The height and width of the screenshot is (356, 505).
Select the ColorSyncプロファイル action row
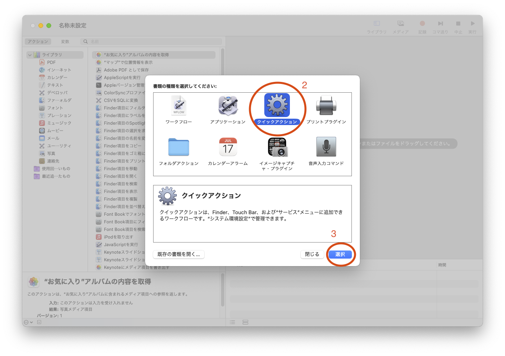pos(120,93)
